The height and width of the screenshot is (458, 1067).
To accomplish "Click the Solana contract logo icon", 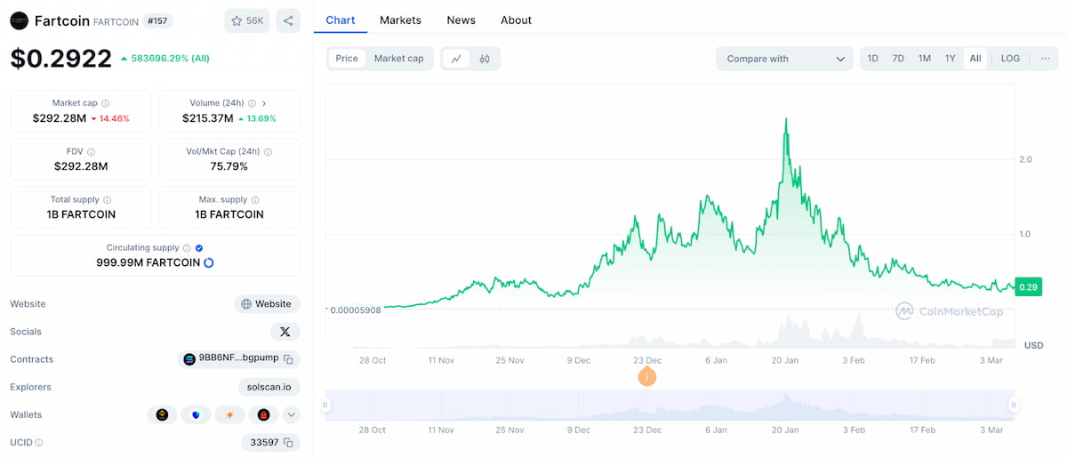I will click(189, 359).
